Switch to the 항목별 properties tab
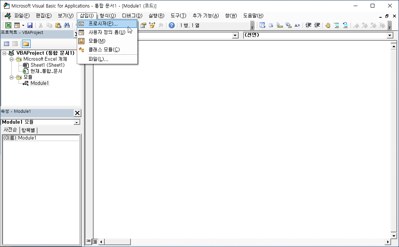Image resolution: width=399 pixels, height=247 pixels. coord(28,130)
